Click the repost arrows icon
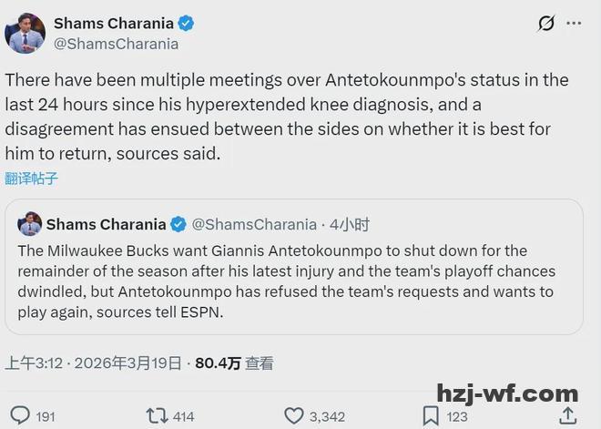This screenshot has width=601, height=429. (157, 416)
